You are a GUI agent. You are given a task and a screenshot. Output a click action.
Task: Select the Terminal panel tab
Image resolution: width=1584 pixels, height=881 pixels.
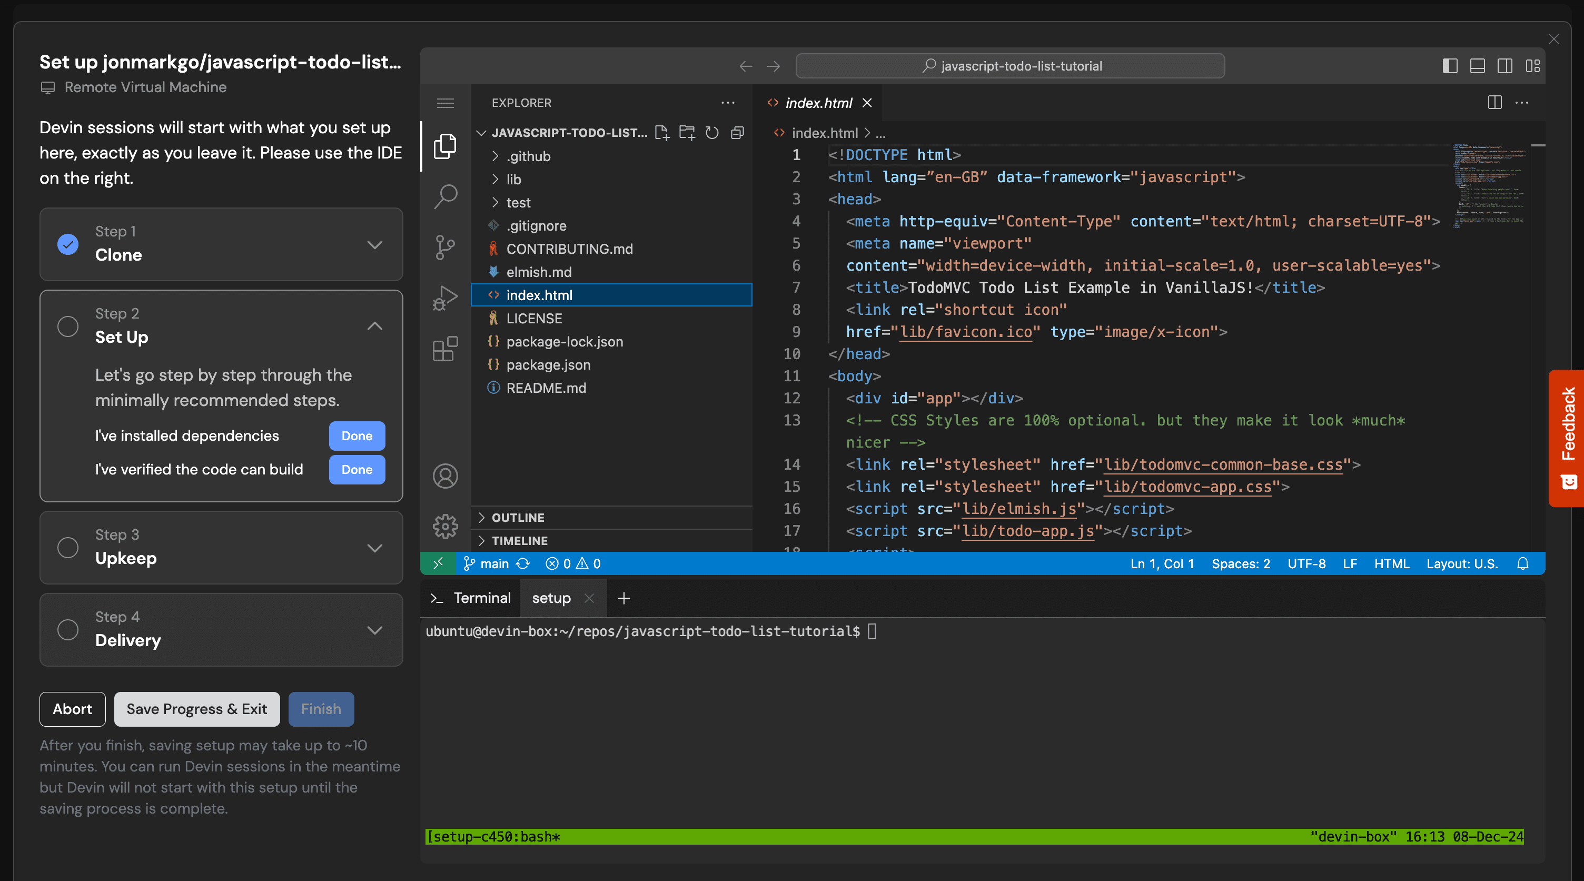(x=471, y=598)
